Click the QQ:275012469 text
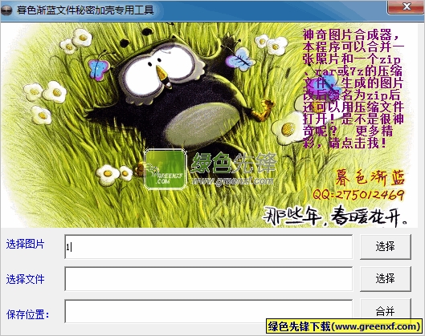 (x=358, y=195)
